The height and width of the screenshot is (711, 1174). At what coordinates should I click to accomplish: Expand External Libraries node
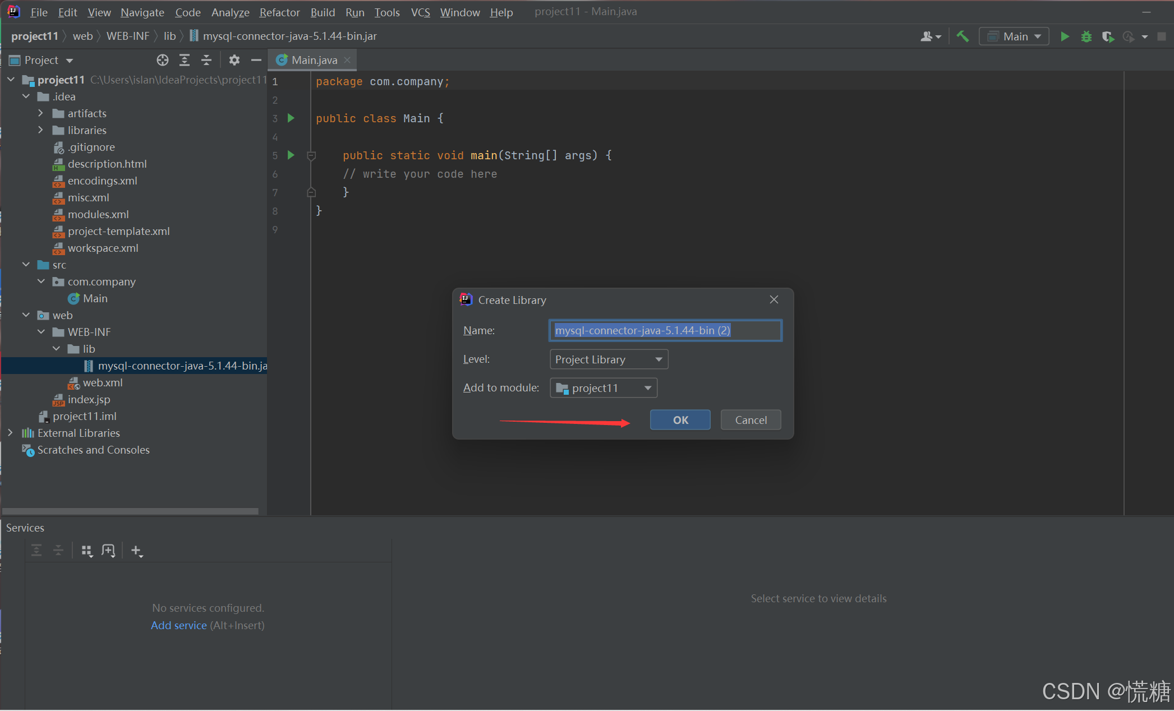coord(11,433)
